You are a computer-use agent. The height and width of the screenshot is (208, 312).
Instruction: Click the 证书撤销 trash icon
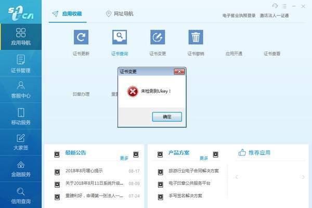(196, 37)
